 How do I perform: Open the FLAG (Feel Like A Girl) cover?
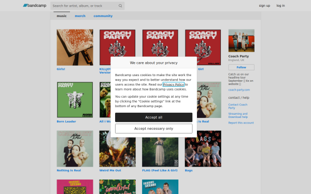coord(160,152)
